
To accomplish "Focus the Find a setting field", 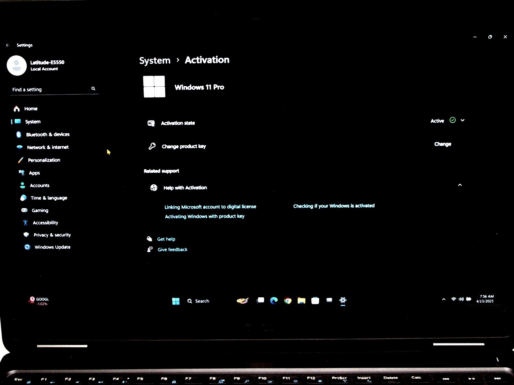I will [x=54, y=89].
